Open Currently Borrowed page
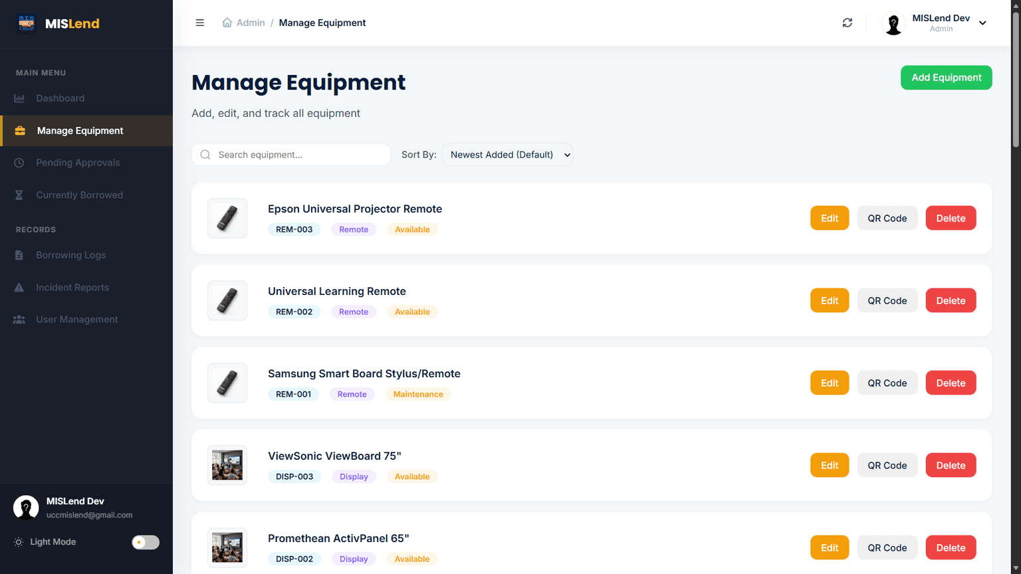 (86, 195)
